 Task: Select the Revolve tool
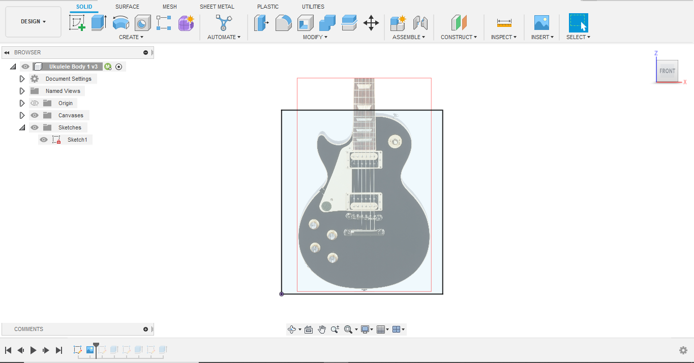click(x=120, y=23)
